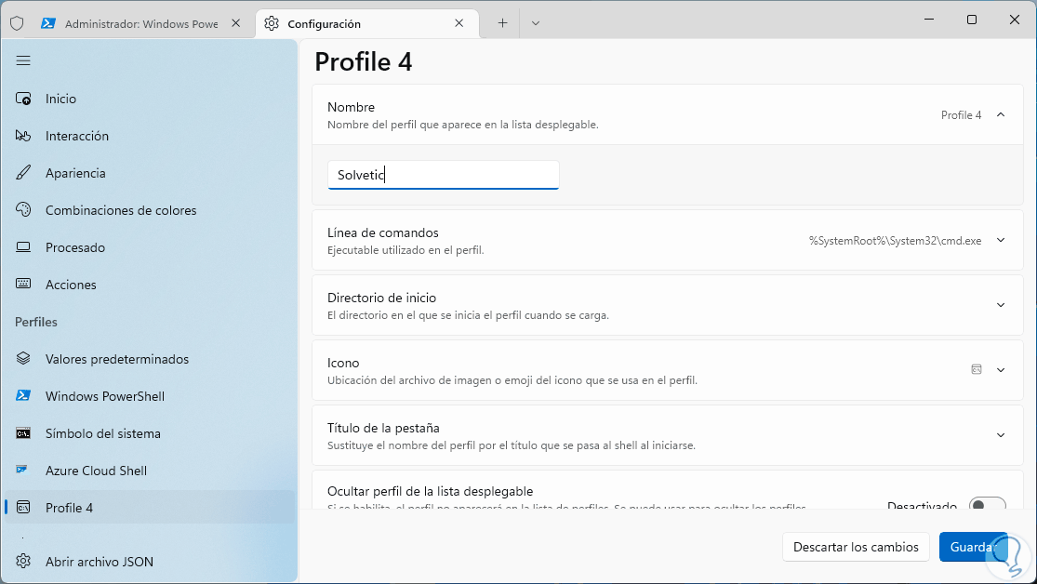Image resolution: width=1037 pixels, height=584 pixels.
Task: Collapse the Nombre section chevron
Action: 1001,115
